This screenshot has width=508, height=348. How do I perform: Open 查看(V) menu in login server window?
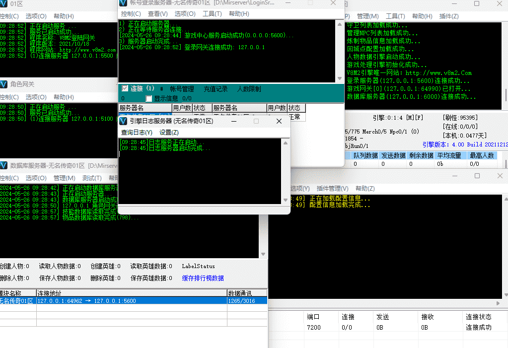(x=157, y=14)
